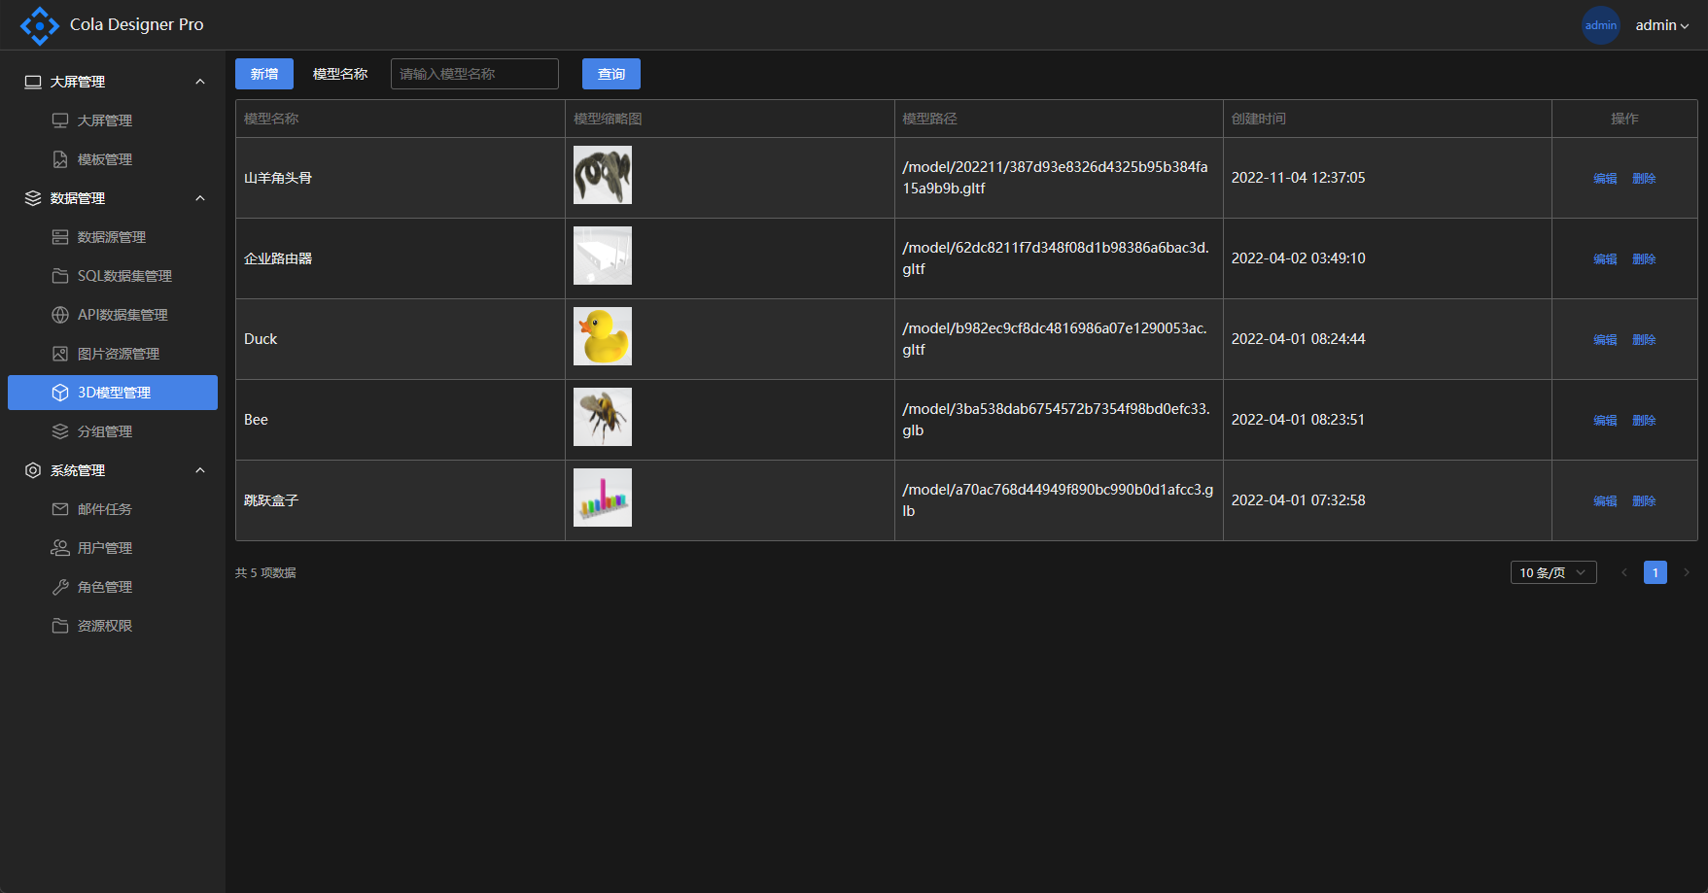Image resolution: width=1708 pixels, height=893 pixels.
Task: Go to 用户管理 in sidebar
Action: [x=105, y=548]
